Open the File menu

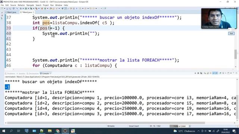click(x=2, y=5)
